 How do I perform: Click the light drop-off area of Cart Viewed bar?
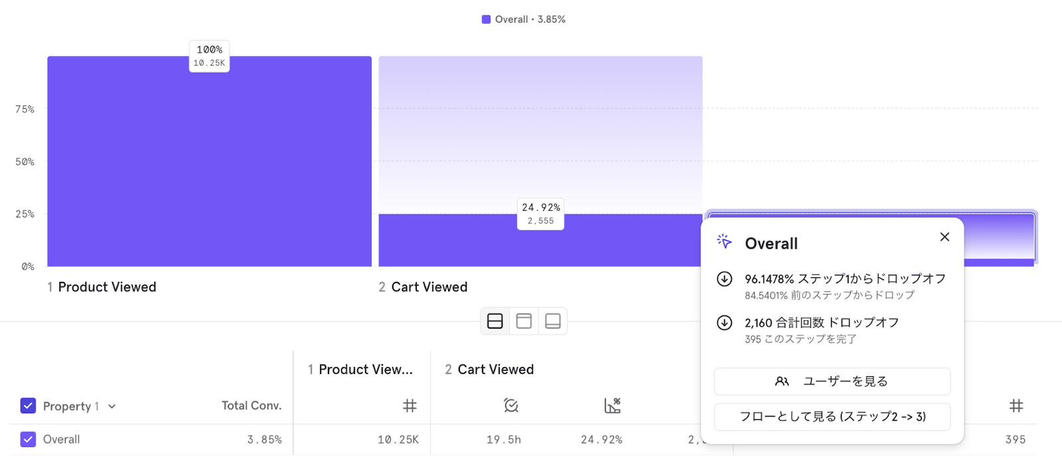coord(540,133)
